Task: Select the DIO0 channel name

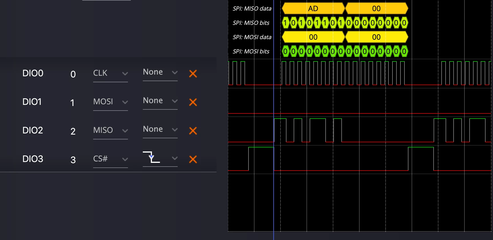Action: (x=33, y=73)
